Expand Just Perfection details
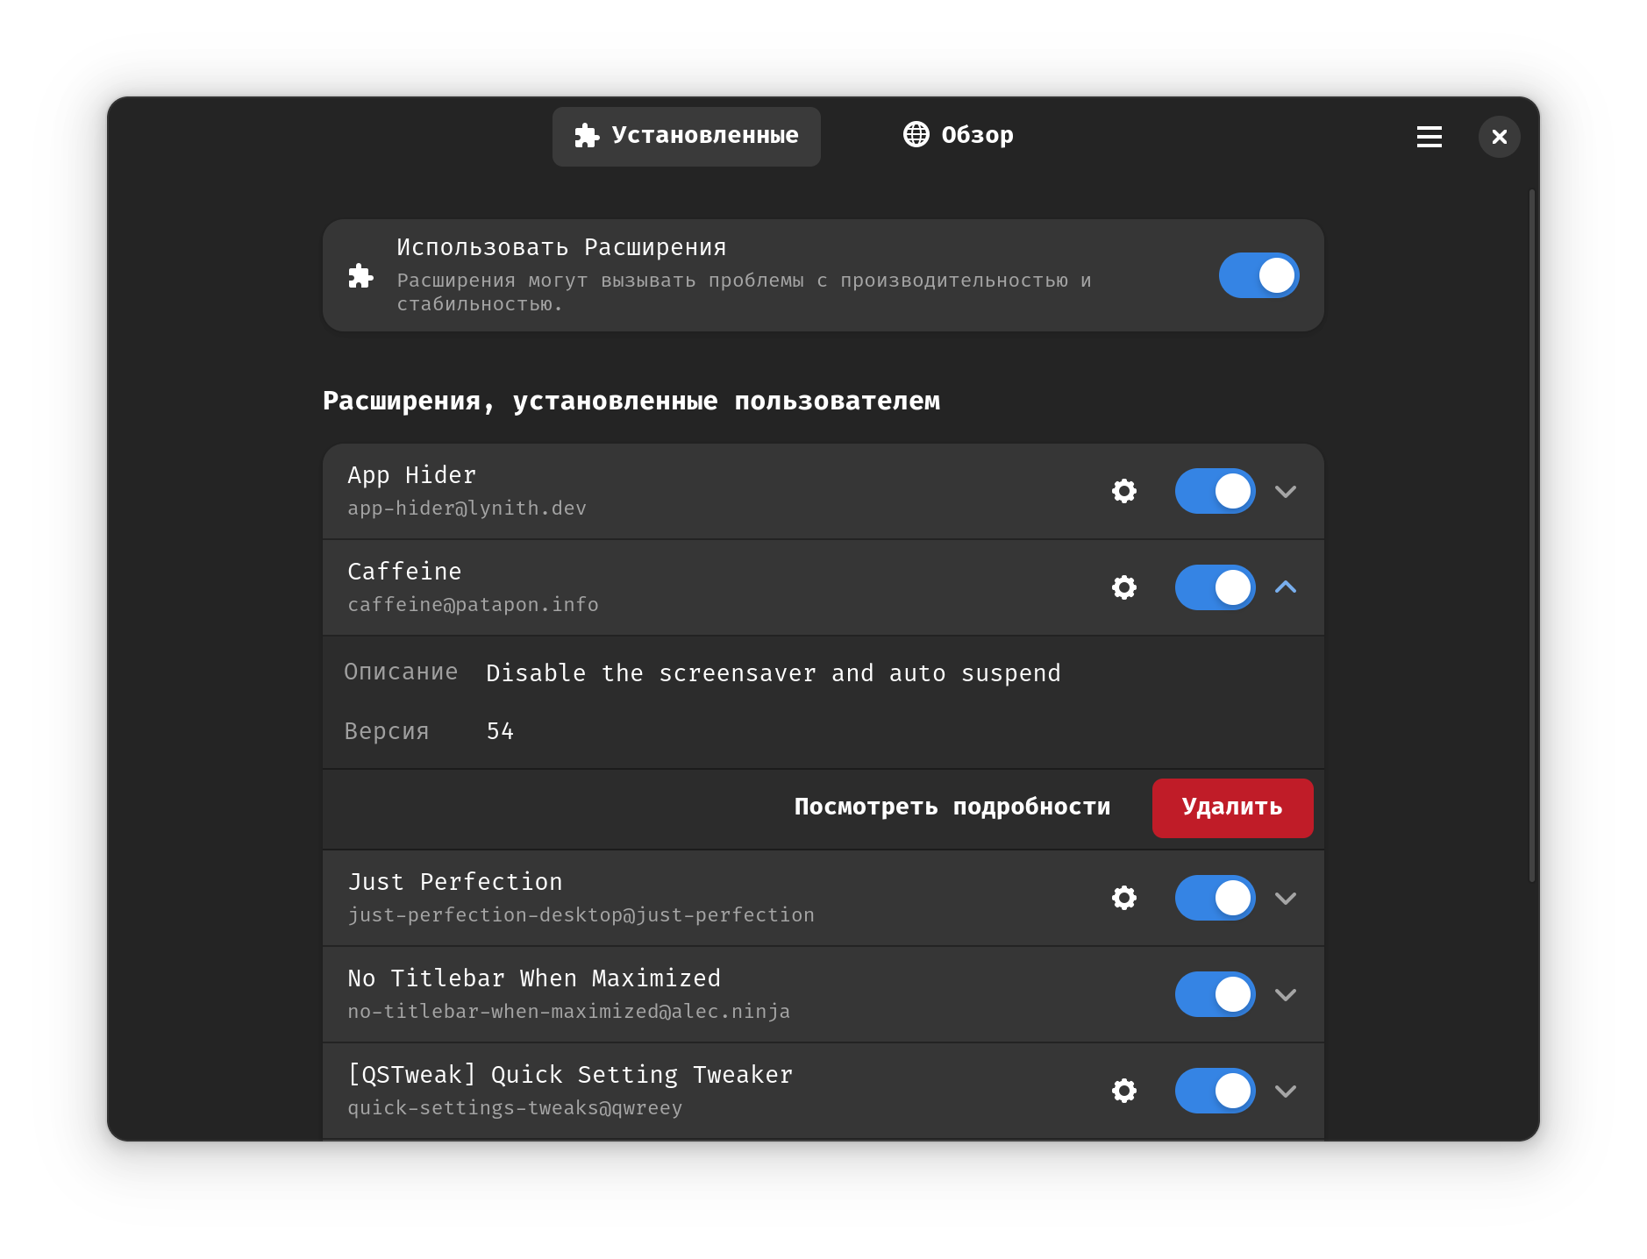 [1286, 899]
